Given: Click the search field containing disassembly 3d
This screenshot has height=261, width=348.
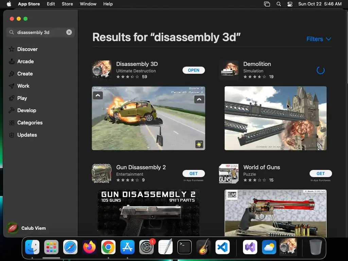Looking at the screenshot, I should click(40, 32).
